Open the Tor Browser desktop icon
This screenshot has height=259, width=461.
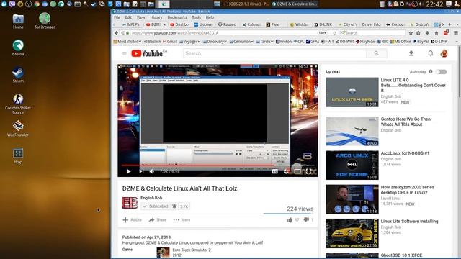[45, 21]
